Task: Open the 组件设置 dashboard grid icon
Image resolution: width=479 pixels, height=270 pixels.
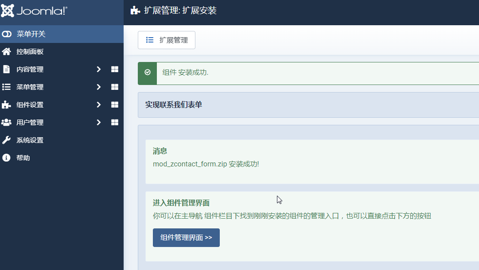Action: pyautogui.click(x=115, y=104)
